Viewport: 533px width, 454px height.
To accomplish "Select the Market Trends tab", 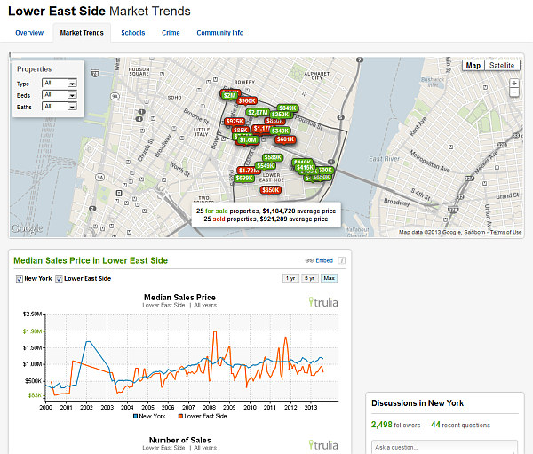I will 82,33.
